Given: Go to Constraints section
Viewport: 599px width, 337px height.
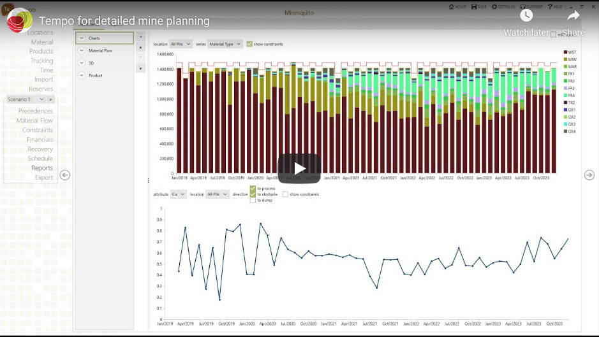Looking at the screenshot, I should pyautogui.click(x=38, y=130).
